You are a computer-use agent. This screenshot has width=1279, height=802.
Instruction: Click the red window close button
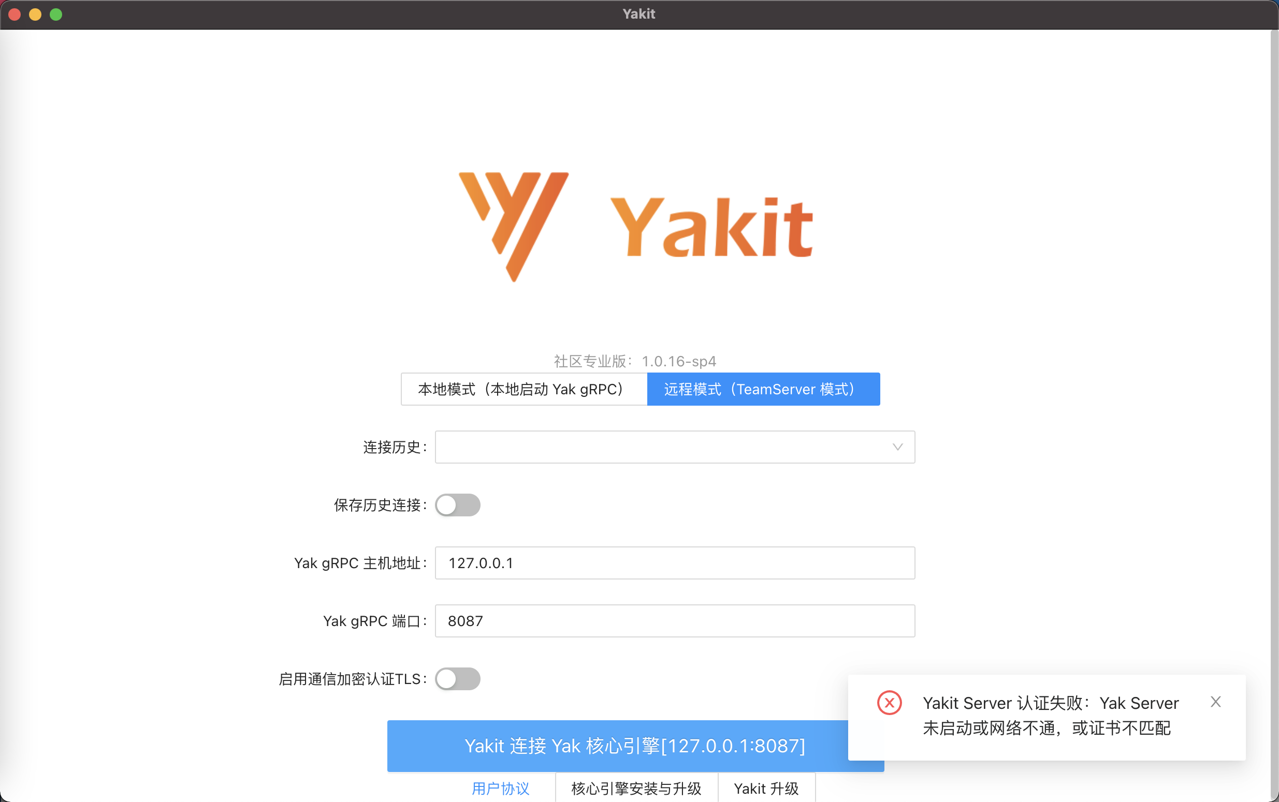(x=15, y=14)
